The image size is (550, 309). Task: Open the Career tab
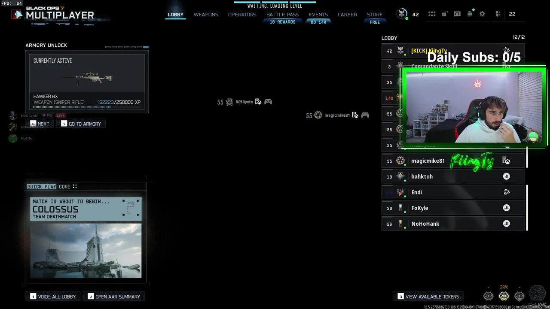pos(347,15)
